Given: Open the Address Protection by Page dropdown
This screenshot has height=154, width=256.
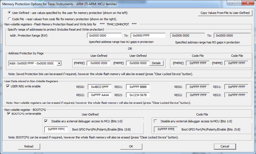Looking at the screenshot, I should (x=59, y=63).
